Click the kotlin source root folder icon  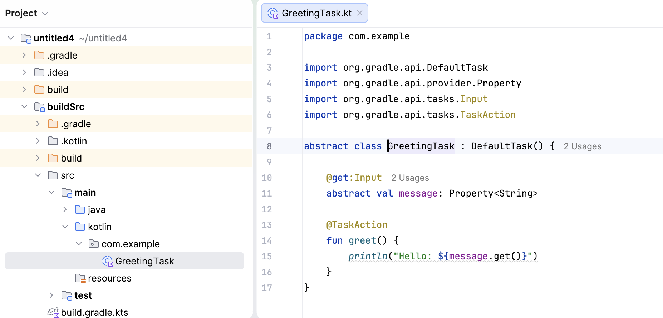point(80,227)
